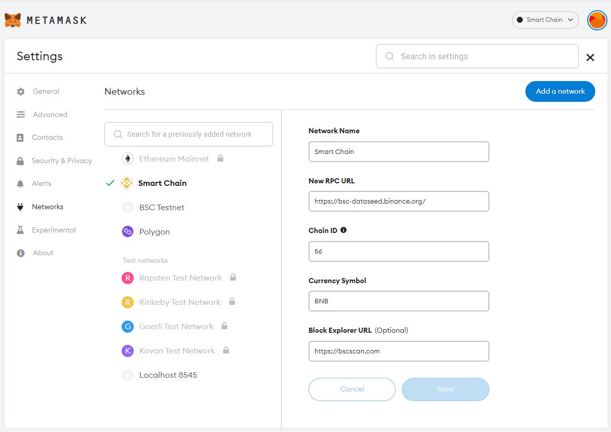This screenshot has height=432, width=611.
Task: Open the About settings tab
Action: point(43,253)
